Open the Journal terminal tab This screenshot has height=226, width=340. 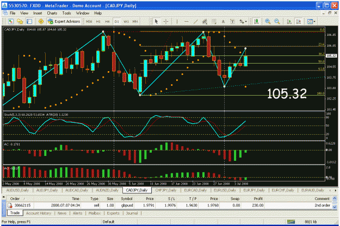pos(132,213)
